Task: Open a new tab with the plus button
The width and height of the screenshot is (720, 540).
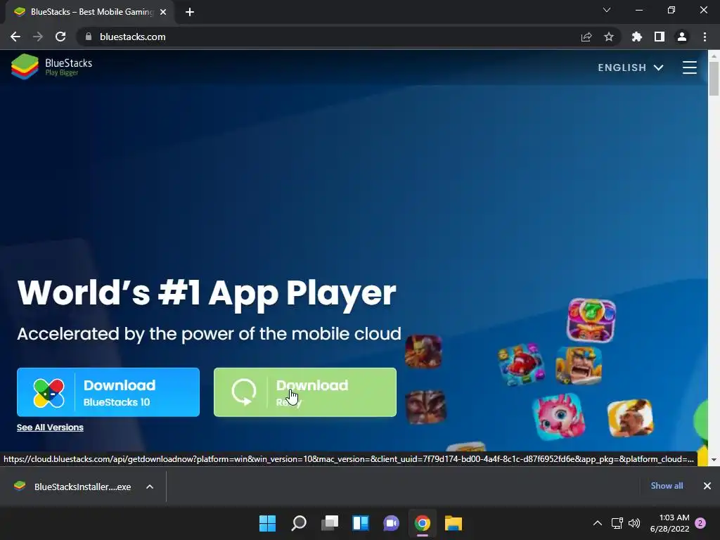Action: (x=190, y=12)
